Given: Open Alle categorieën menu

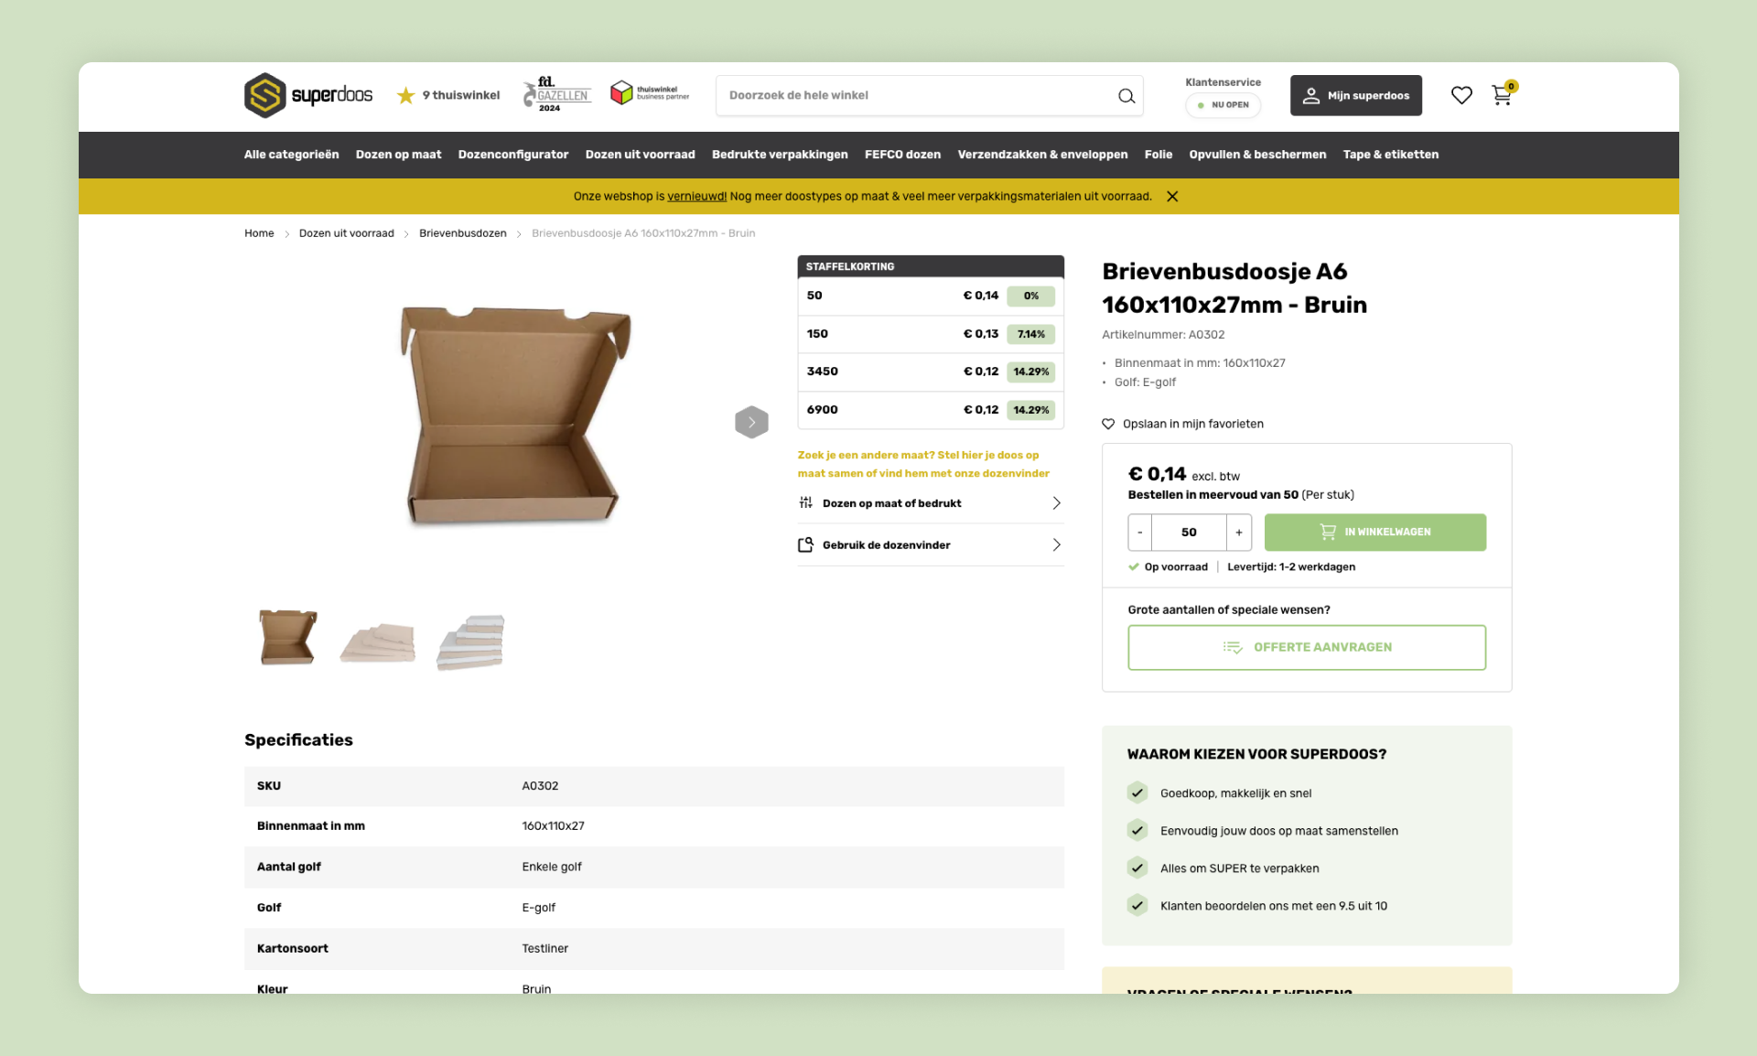Looking at the screenshot, I should 291,155.
